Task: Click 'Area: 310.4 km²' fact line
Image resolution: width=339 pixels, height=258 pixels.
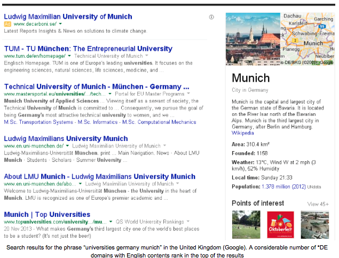Action: pos(250,144)
